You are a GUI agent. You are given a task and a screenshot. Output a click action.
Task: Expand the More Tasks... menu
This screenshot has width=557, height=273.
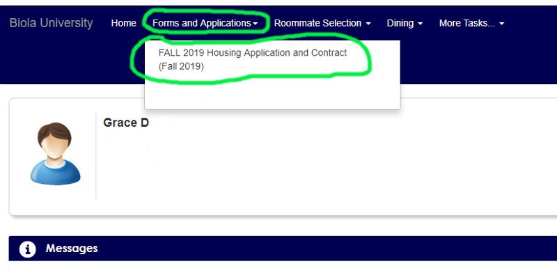tap(472, 23)
